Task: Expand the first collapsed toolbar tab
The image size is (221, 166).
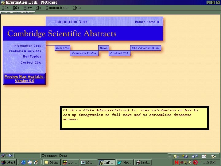Action: (x=9, y=13)
